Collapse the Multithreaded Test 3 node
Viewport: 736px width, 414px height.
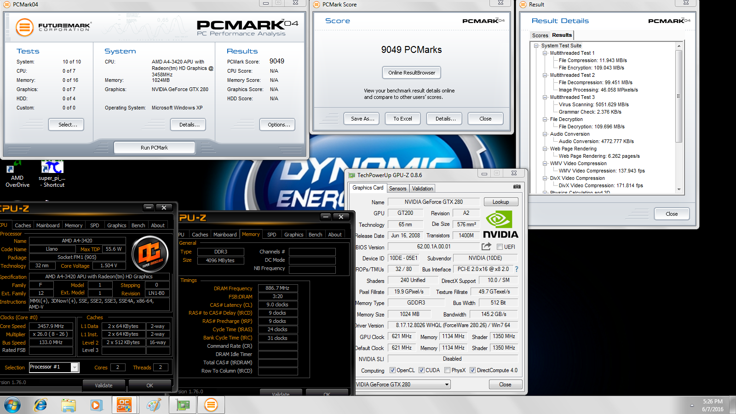point(545,97)
